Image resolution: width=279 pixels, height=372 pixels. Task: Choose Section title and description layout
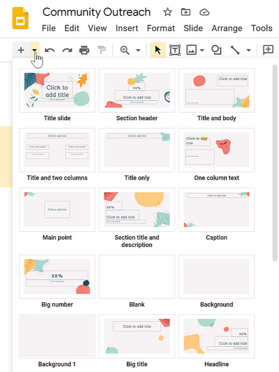pos(137,210)
